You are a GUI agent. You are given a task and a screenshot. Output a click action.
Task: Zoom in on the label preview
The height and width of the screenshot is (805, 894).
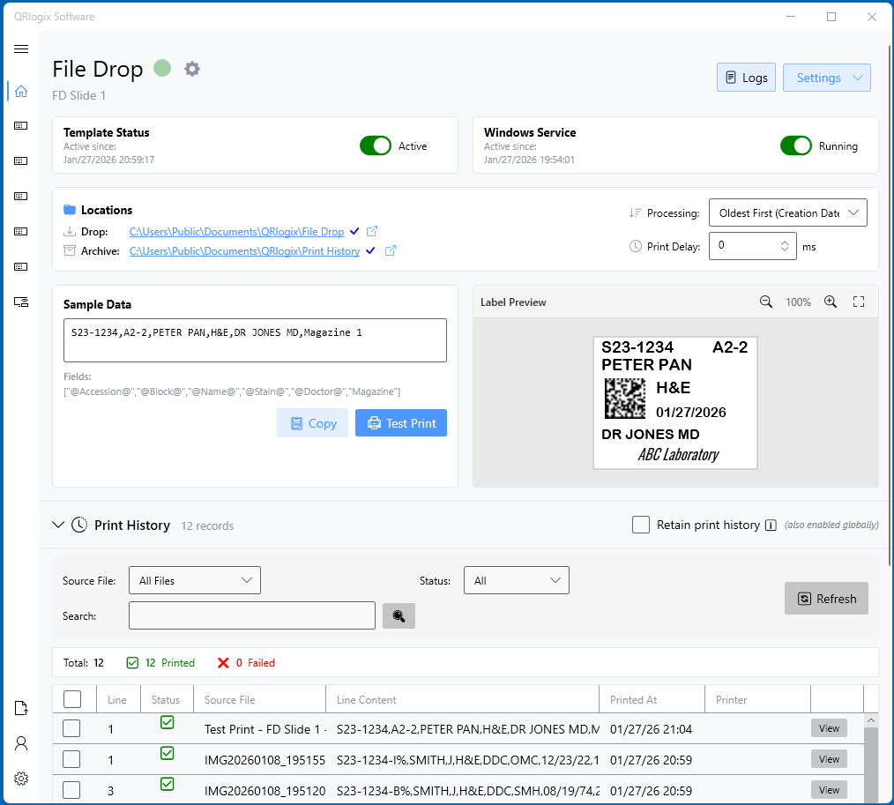point(830,302)
